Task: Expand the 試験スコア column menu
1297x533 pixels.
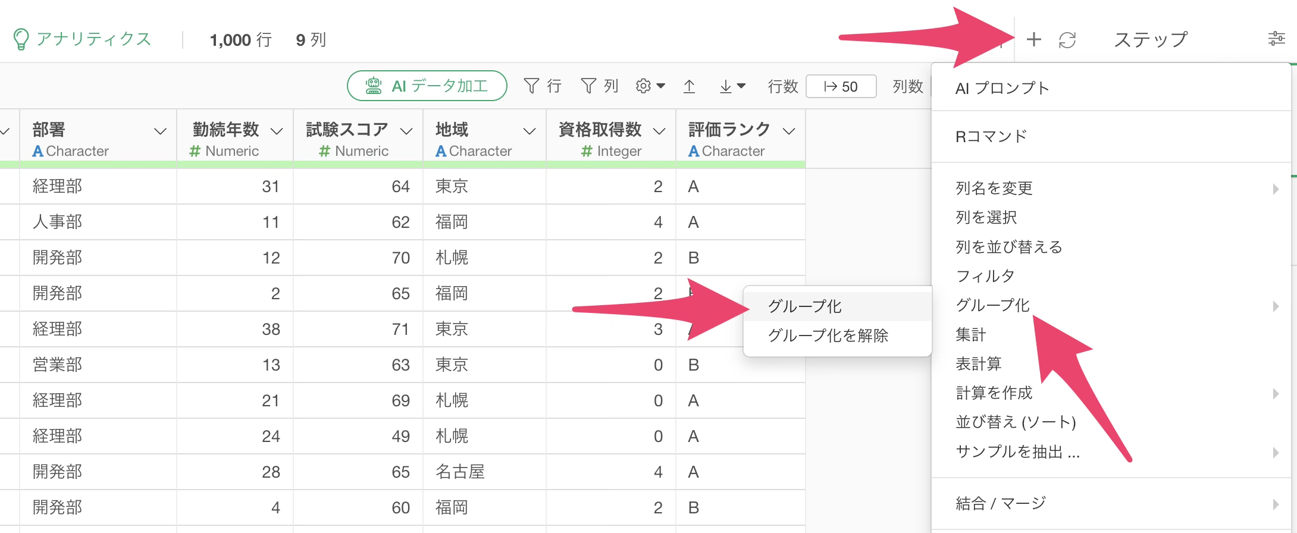Action: [x=406, y=131]
